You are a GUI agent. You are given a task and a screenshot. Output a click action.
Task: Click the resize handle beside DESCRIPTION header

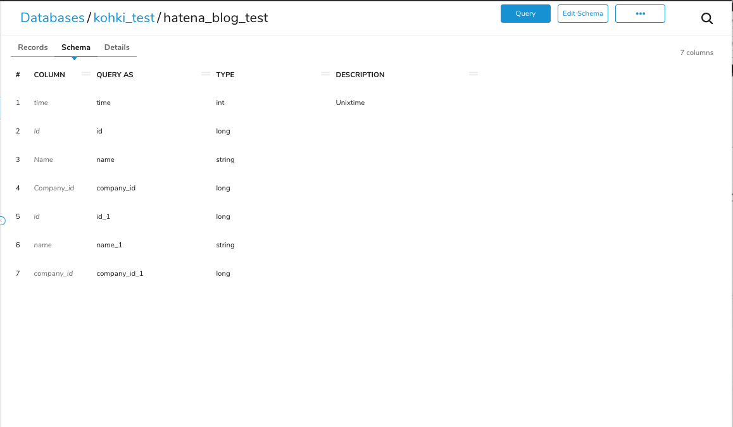click(x=473, y=74)
